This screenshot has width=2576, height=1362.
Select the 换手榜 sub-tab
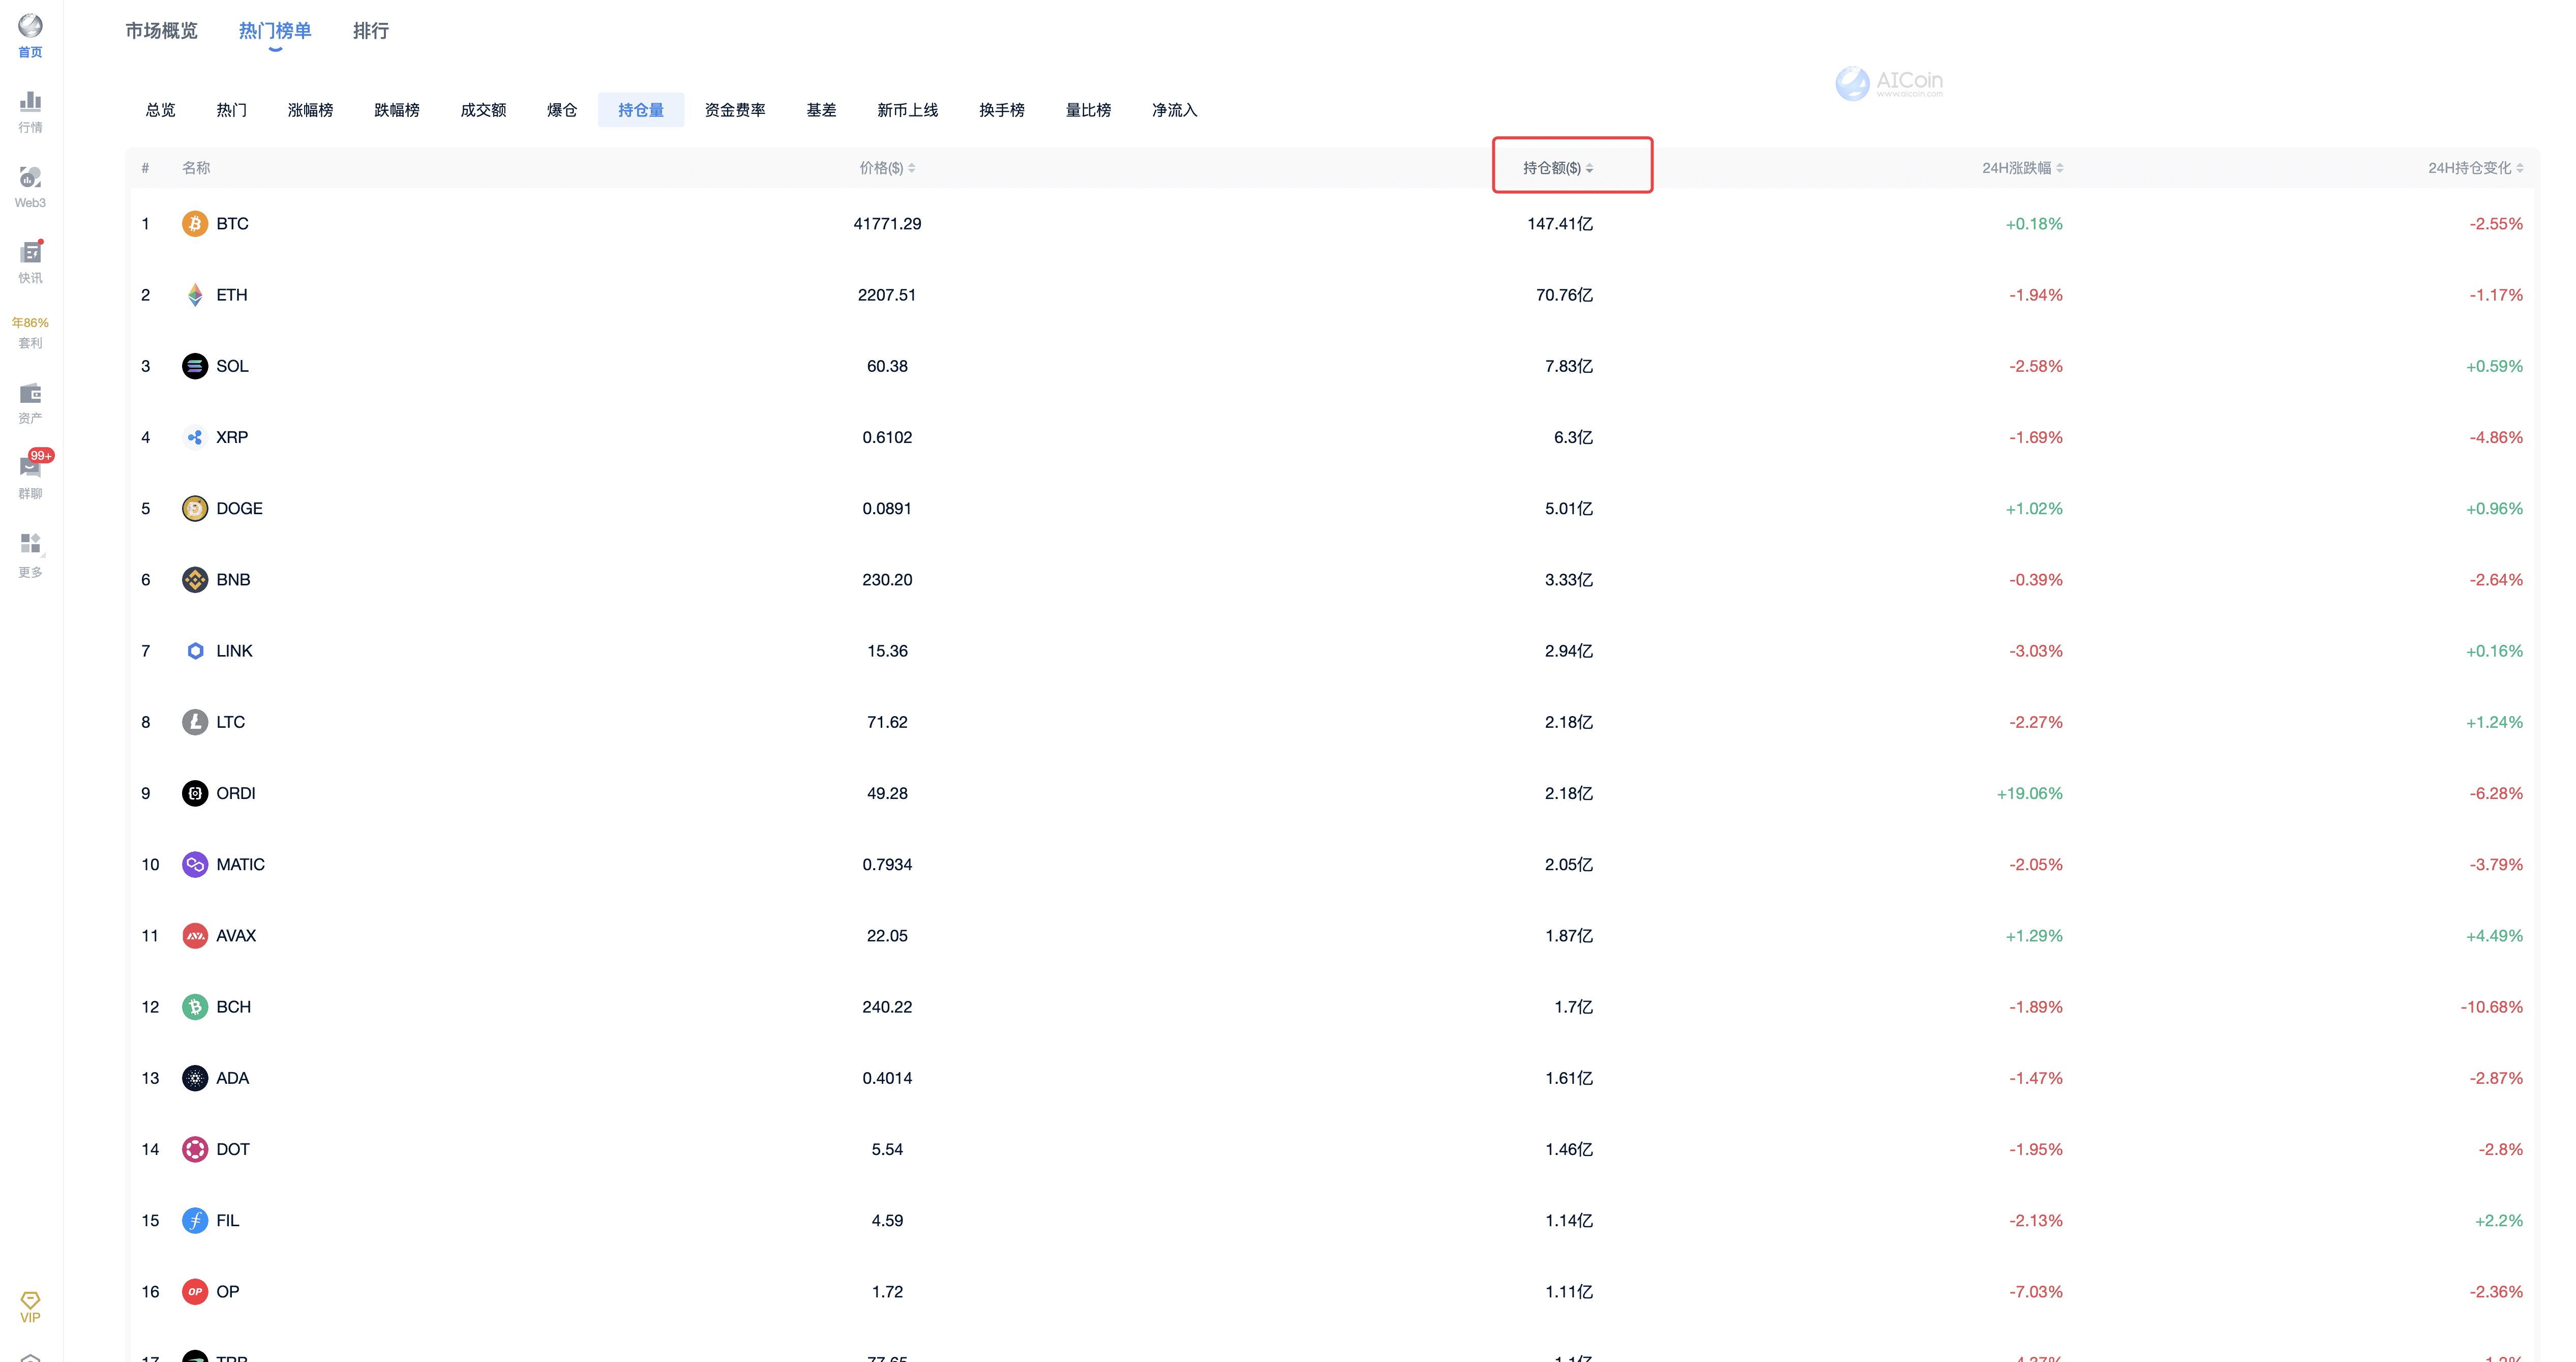tap(1002, 110)
